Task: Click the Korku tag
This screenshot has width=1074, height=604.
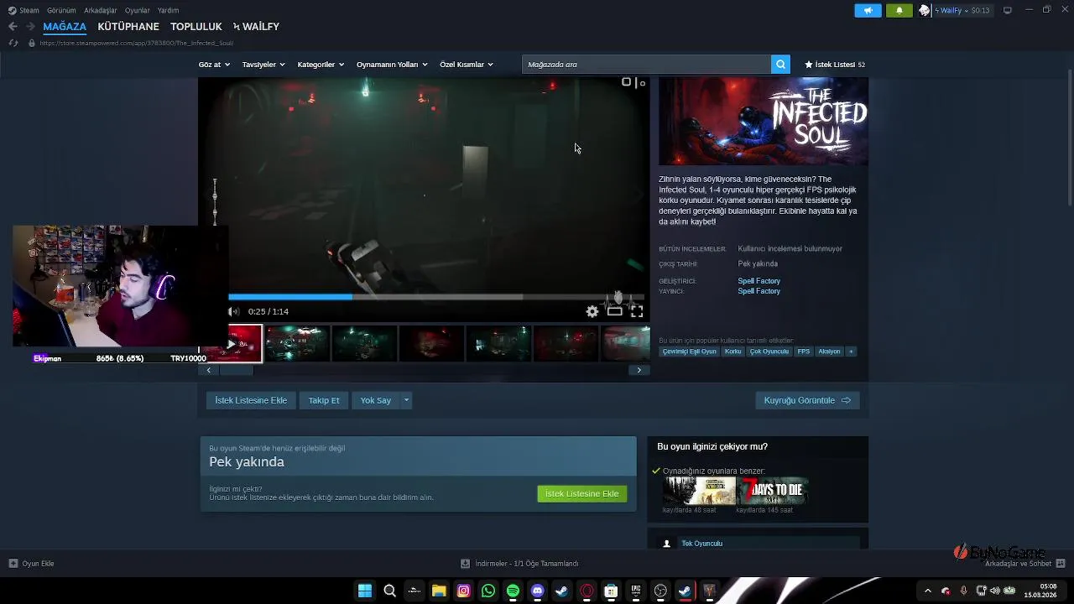Action: [x=733, y=351]
